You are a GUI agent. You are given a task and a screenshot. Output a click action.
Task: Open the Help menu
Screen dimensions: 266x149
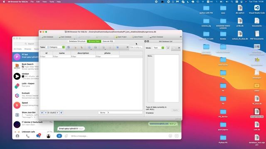[59, 2]
